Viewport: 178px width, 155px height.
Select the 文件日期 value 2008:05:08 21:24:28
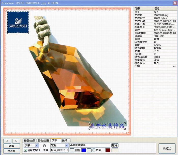(165, 21)
